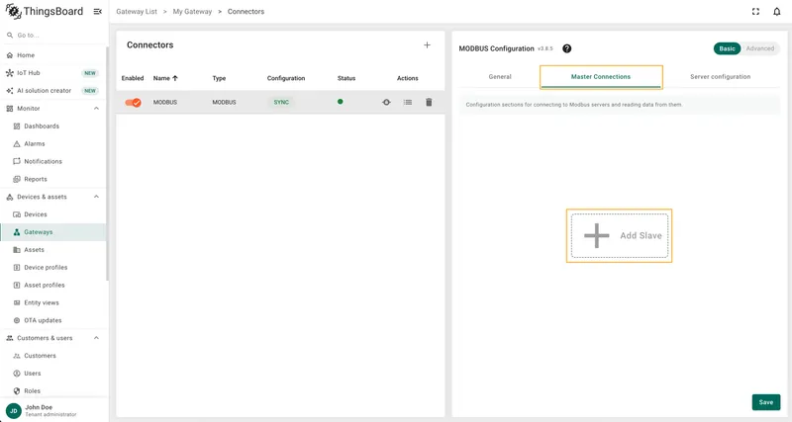Open MODBUS connector logs icon
The width and height of the screenshot is (792, 422).
tap(408, 103)
